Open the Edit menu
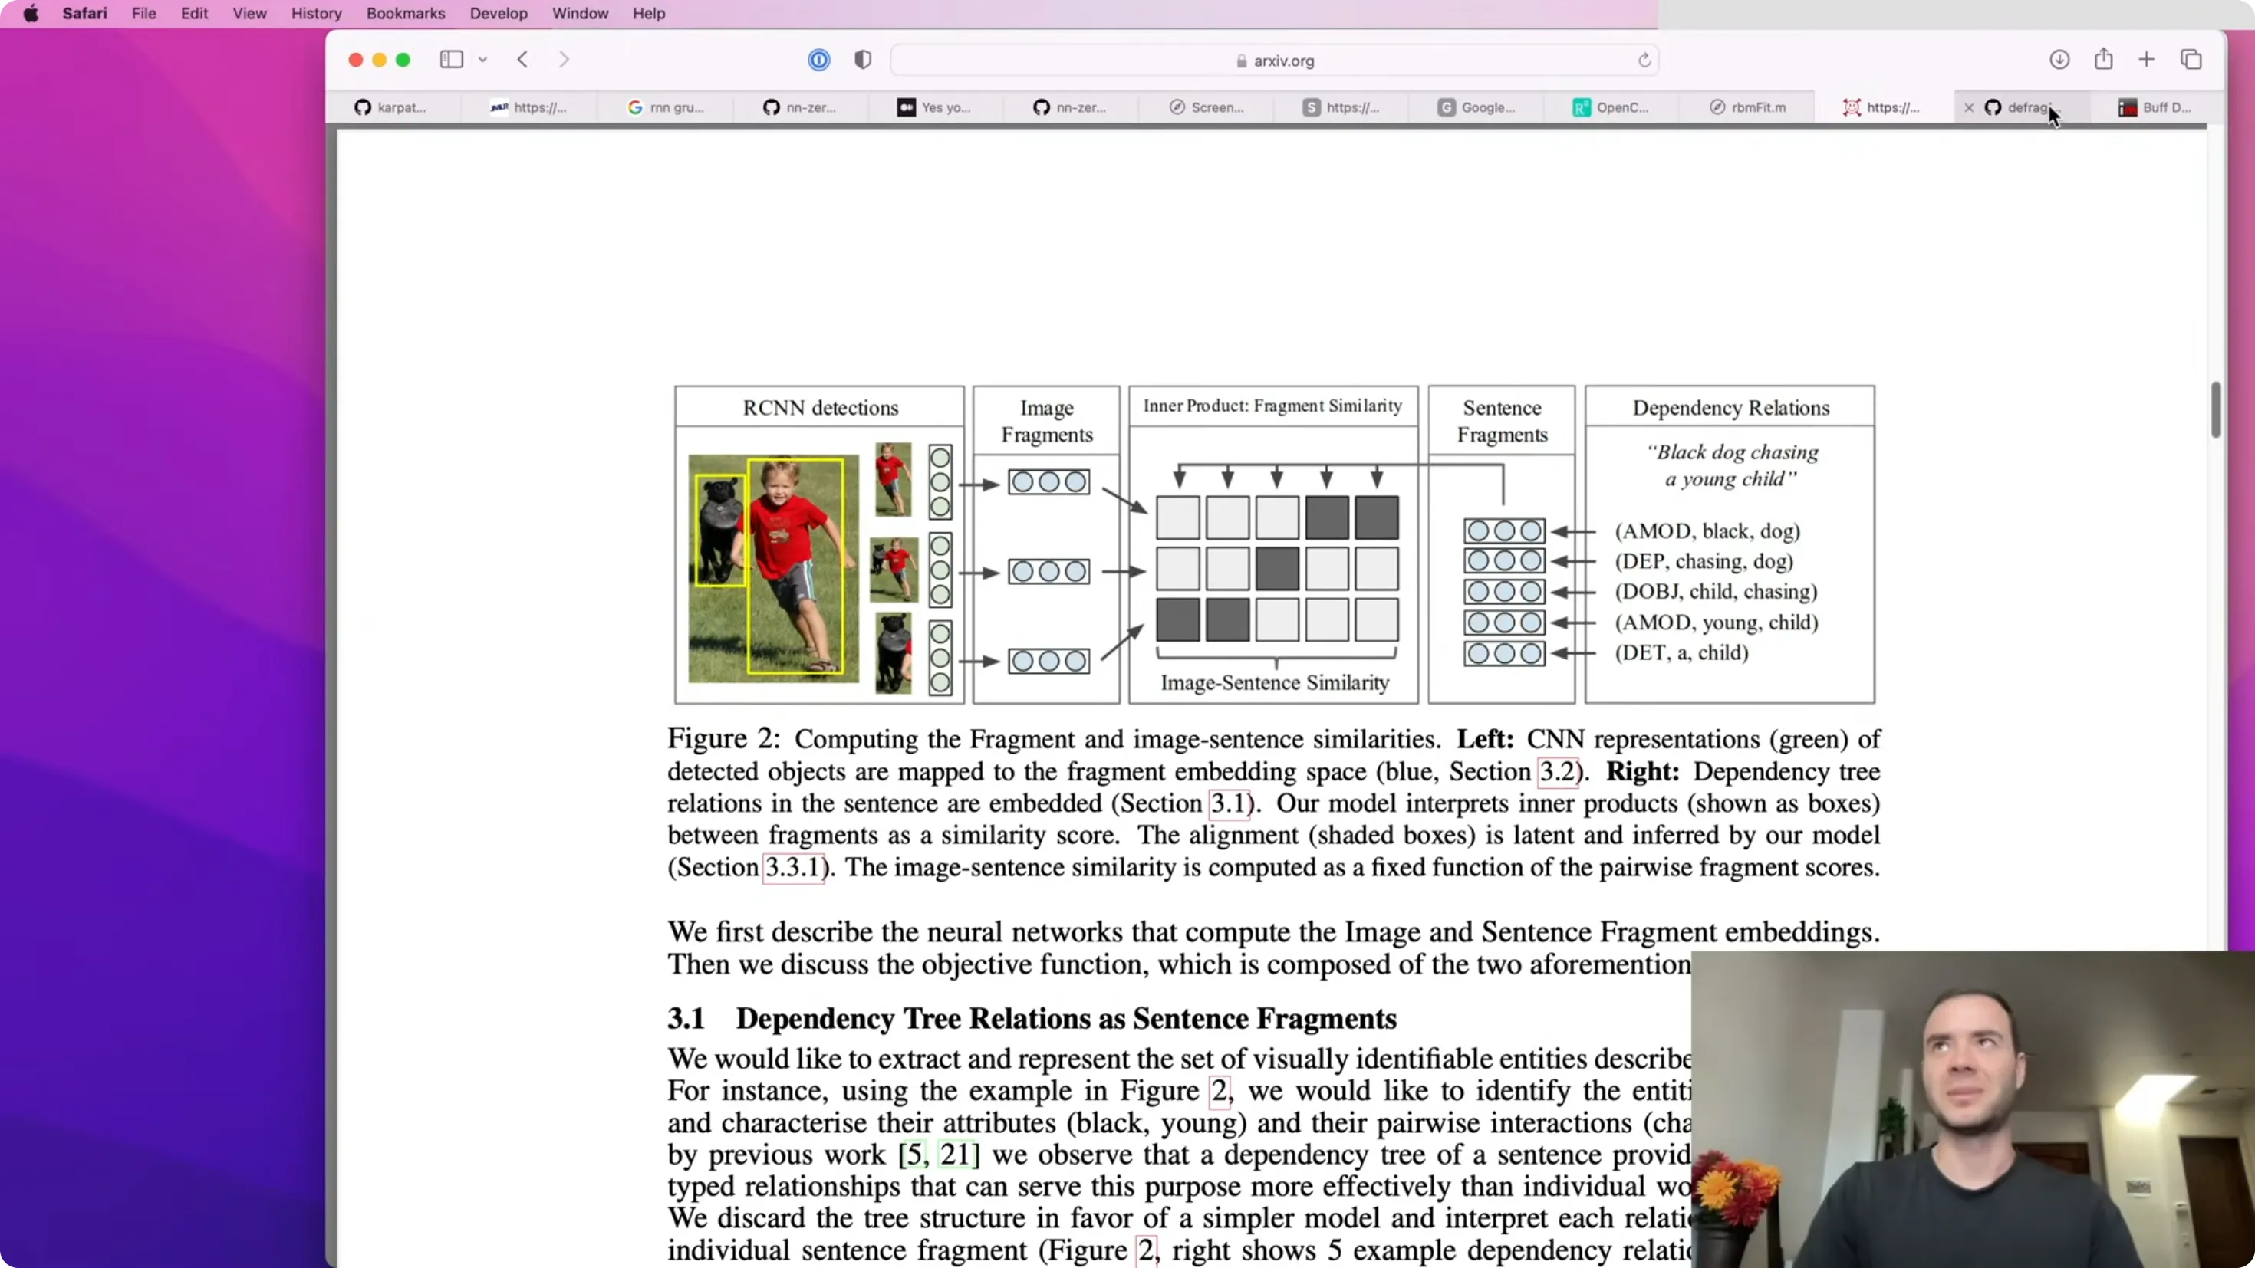Screen dimensions: 2255x1268 pos(194,13)
